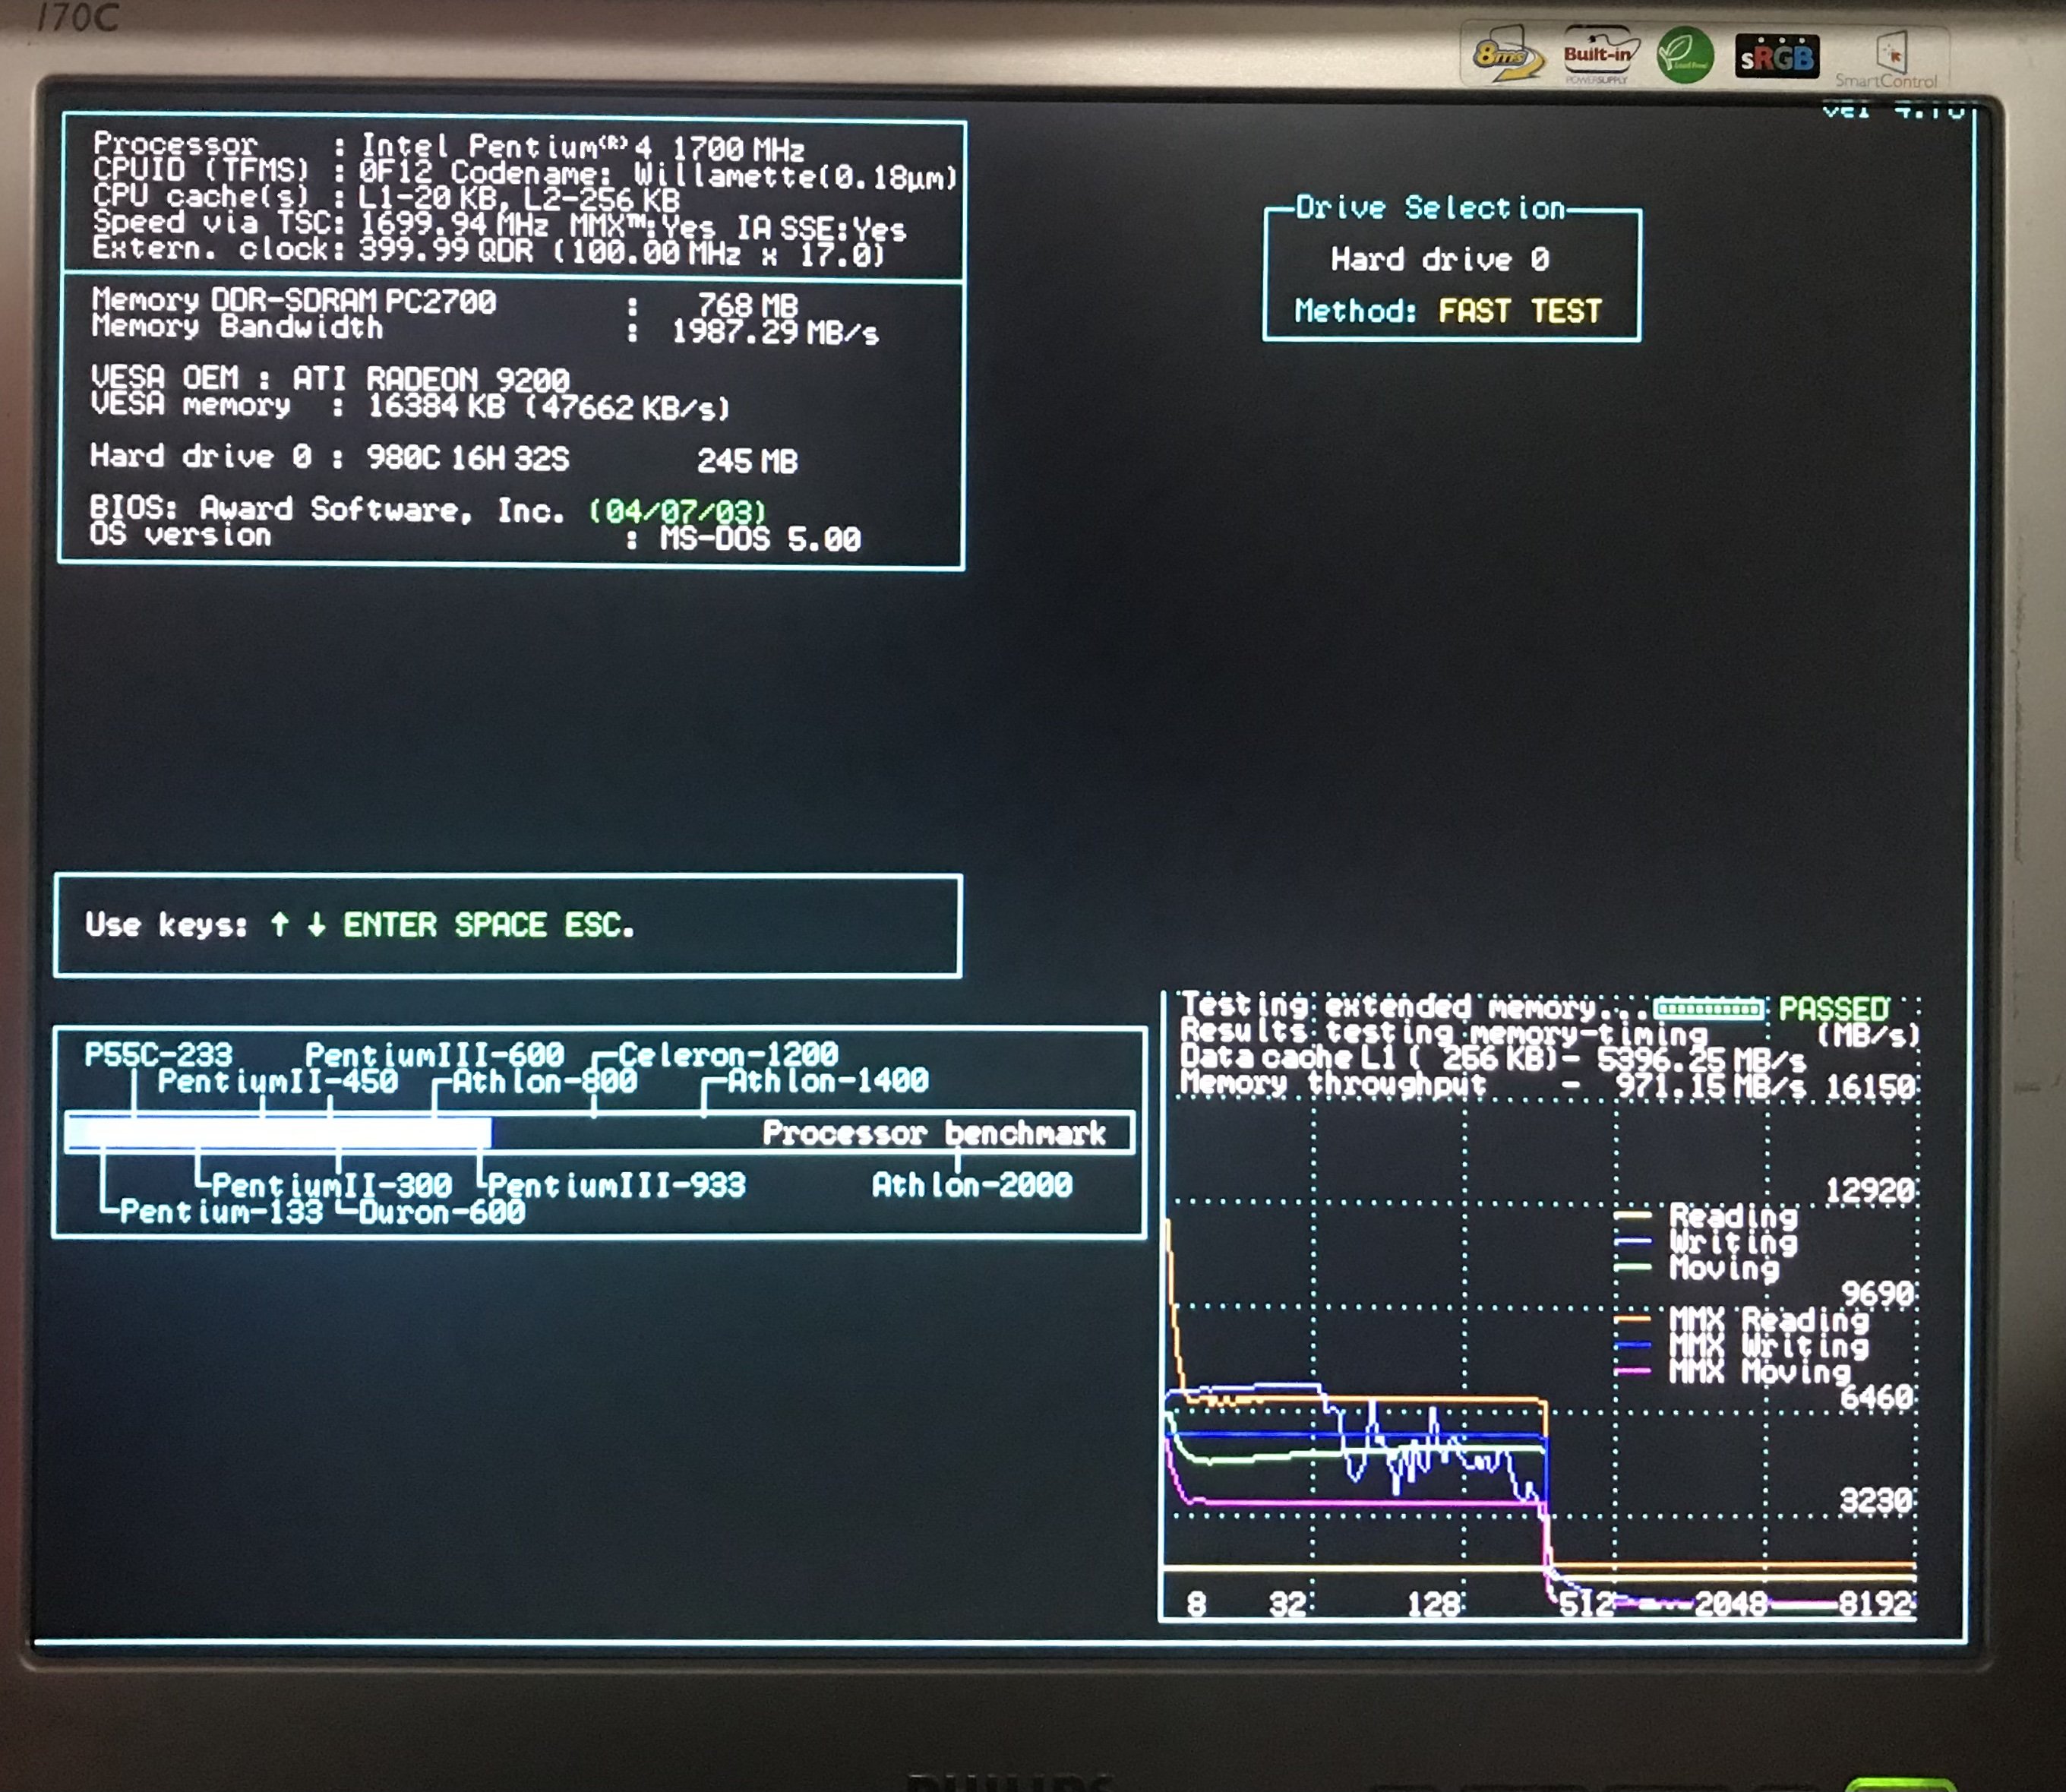Image resolution: width=2066 pixels, height=1792 pixels.
Task: Click the green Lead Free leaf badge
Action: click(x=1685, y=56)
